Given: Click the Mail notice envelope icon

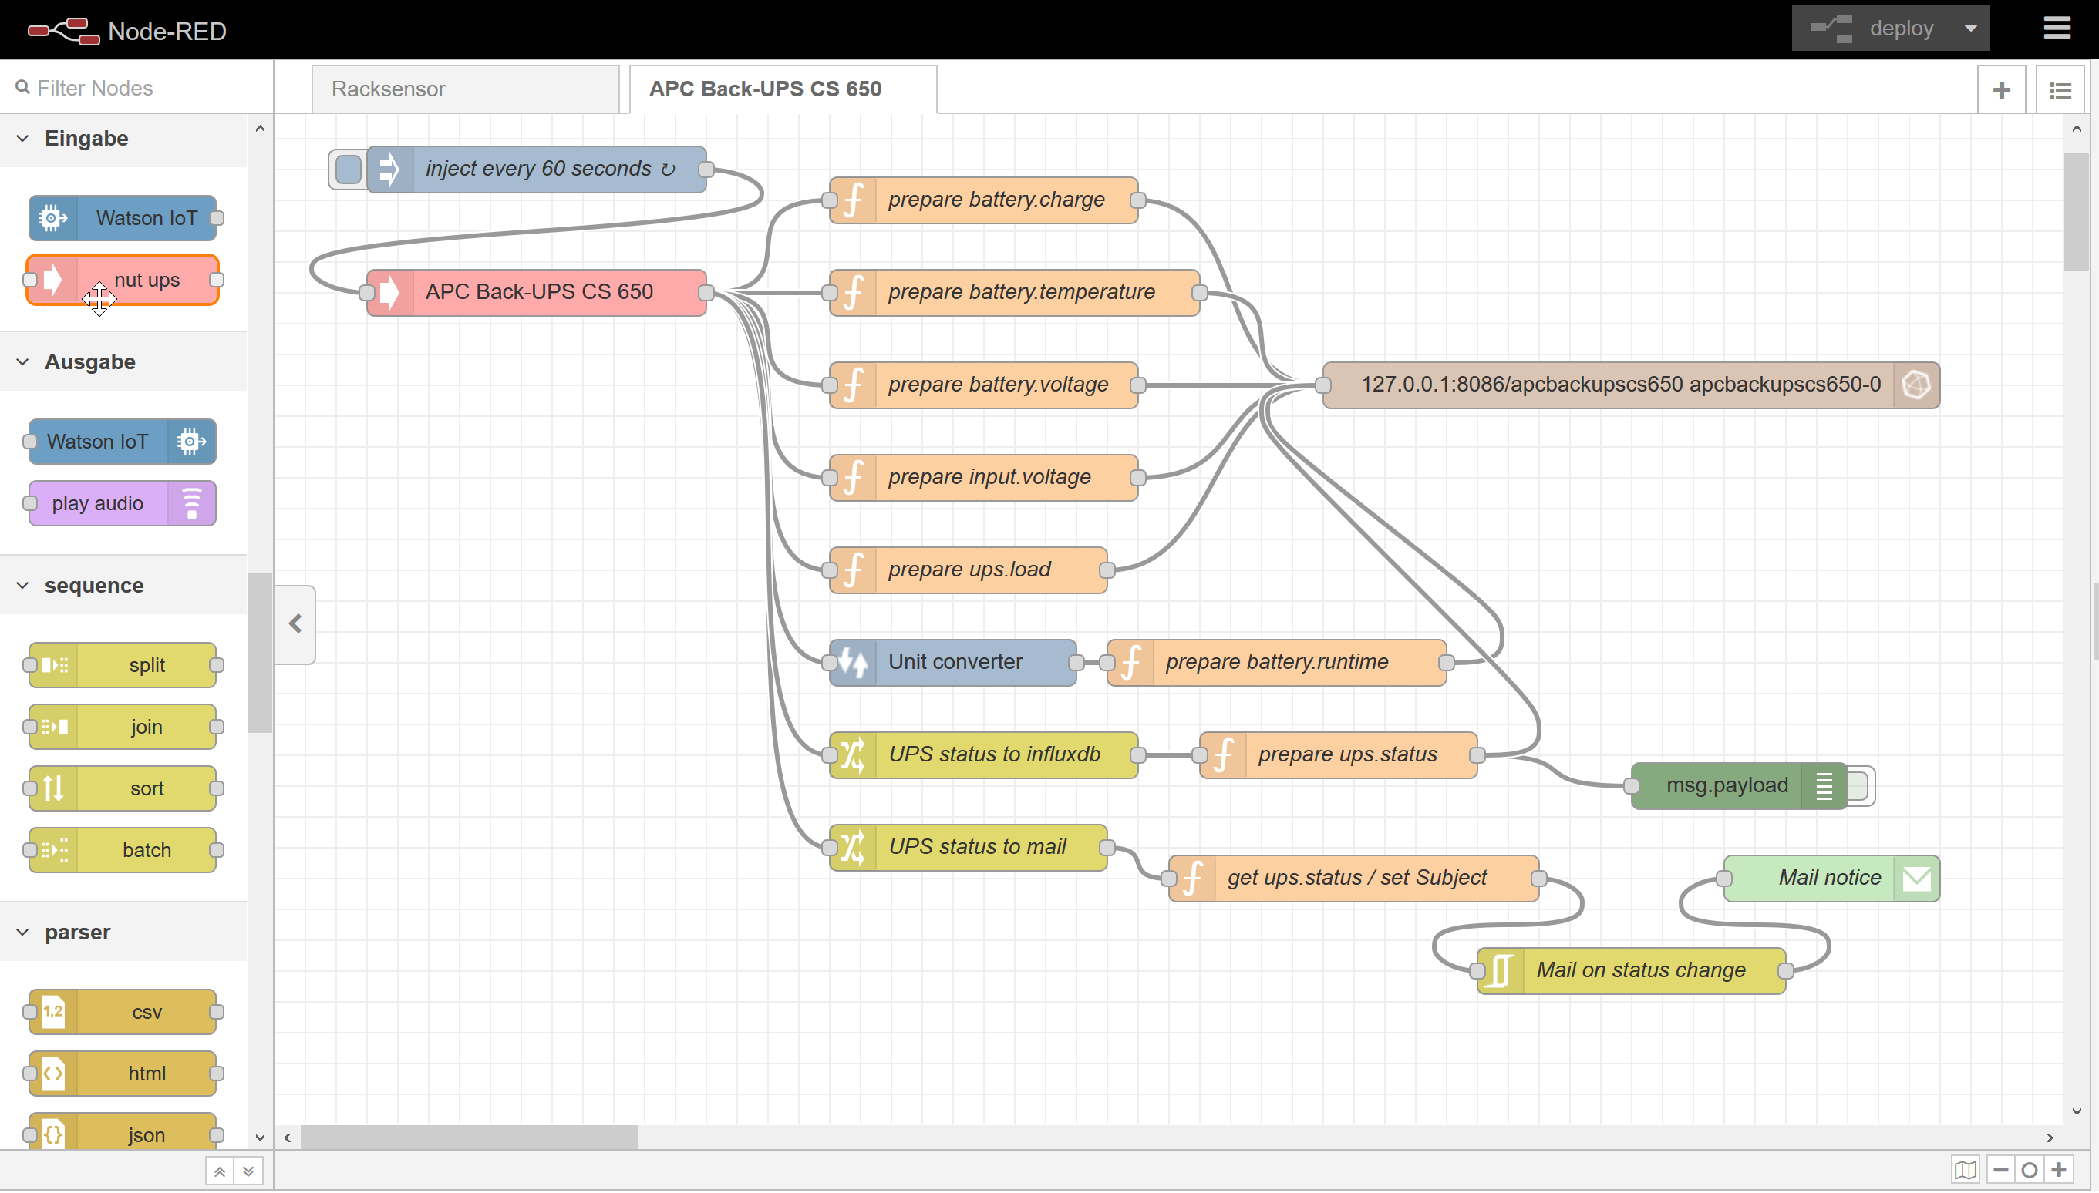Looking at the screenshot, I should tap(1916, 879).
